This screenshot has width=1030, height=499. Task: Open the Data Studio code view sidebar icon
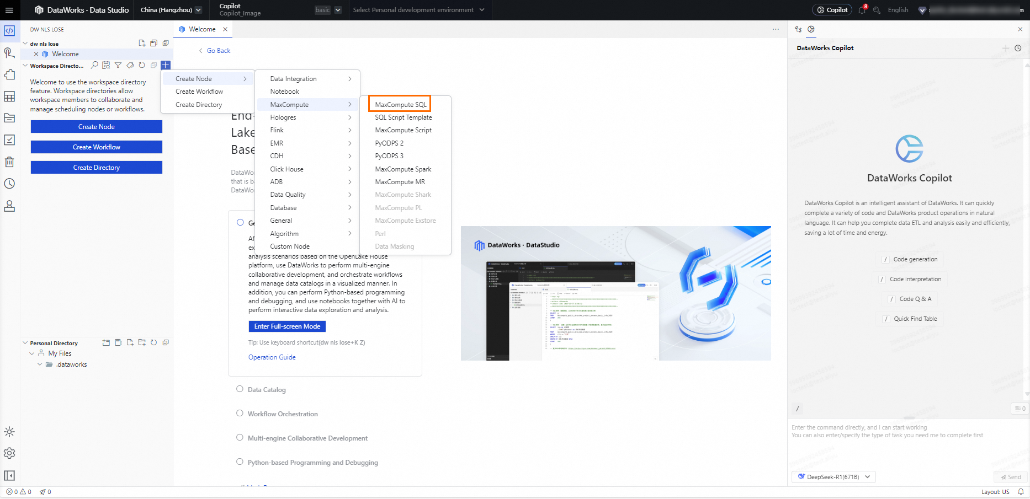[9, 31]
